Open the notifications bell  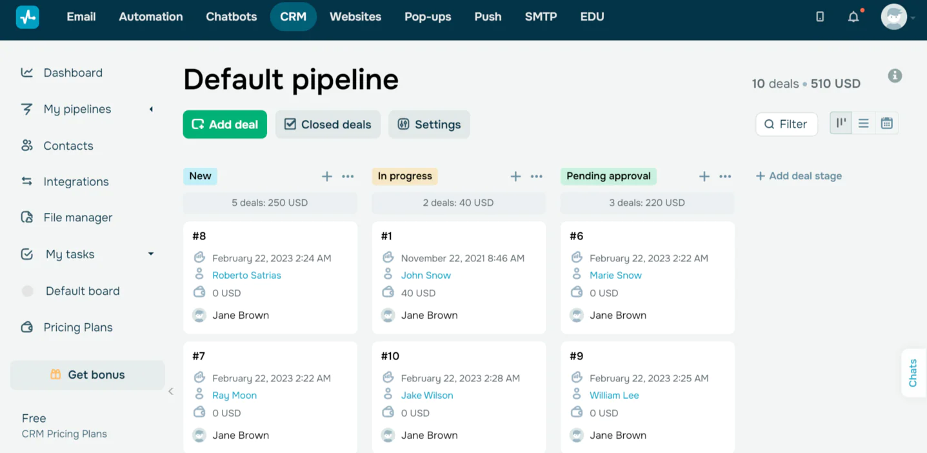(853, 17)
